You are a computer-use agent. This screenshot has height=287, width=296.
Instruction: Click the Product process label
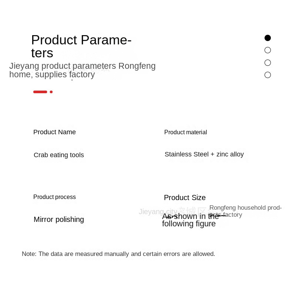click(x=54, y=197)
